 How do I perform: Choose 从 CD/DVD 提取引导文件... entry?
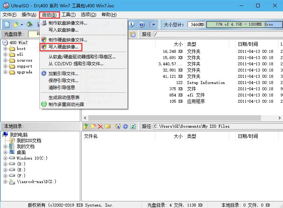pos(84,64)
